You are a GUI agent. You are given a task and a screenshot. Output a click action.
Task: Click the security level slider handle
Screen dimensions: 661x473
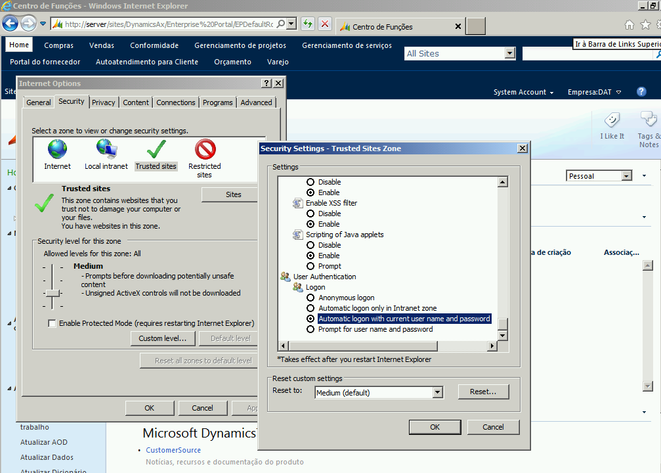[53, 293]
